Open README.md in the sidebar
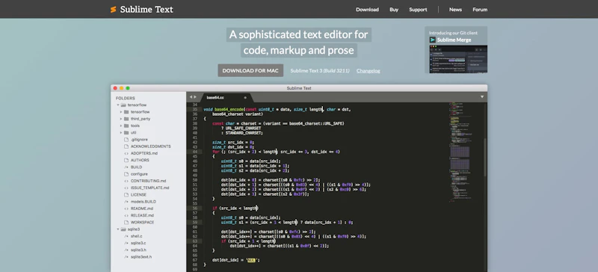Viewport: 598px width, 272px height. (142, 208)
